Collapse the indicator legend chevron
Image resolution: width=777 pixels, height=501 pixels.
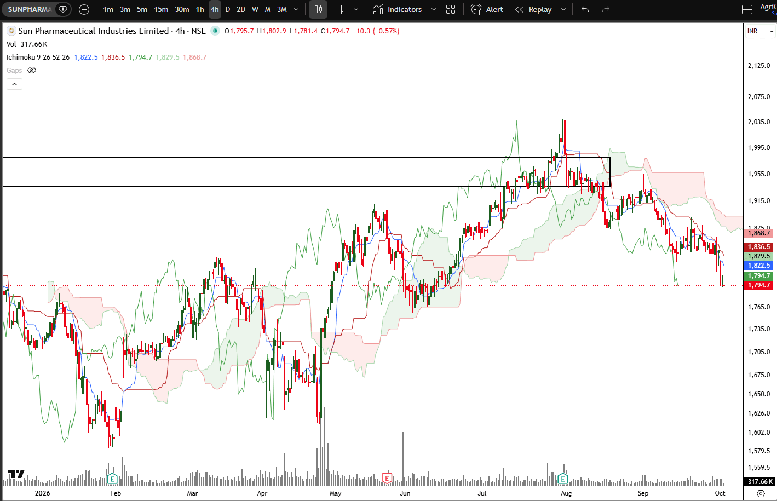point(14,84)
